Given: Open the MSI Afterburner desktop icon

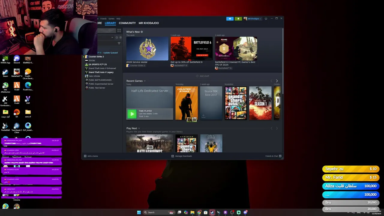Looking at the screenshot, I should 5,88.
